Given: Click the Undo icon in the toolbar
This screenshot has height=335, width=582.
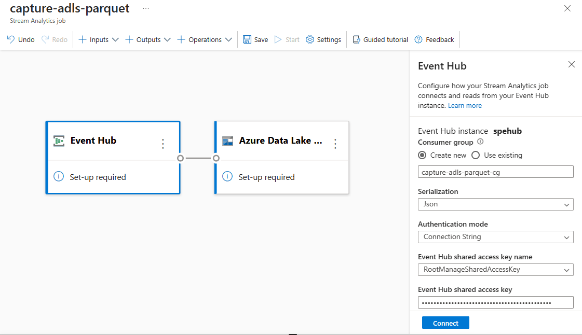Looking at the screenshot, I should click(x=20, y=39).
